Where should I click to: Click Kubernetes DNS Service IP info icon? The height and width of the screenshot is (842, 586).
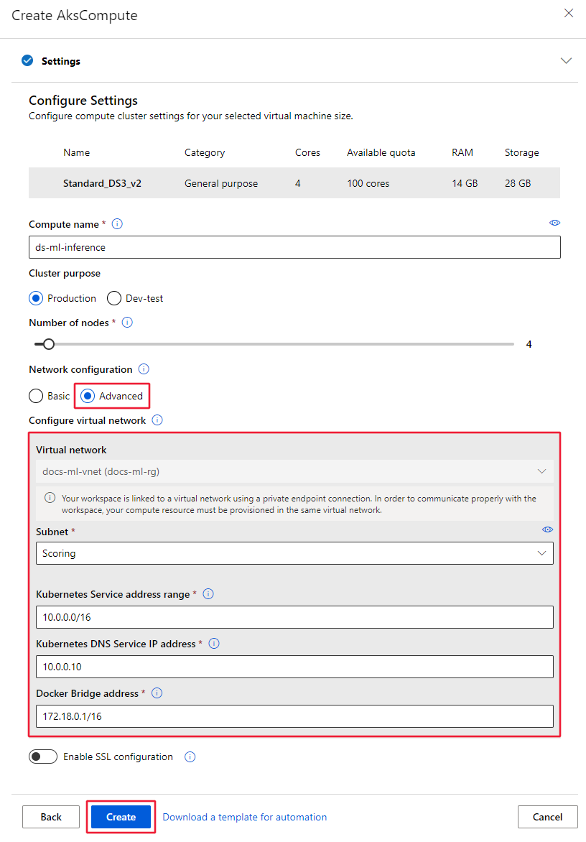tap(214, 644)
